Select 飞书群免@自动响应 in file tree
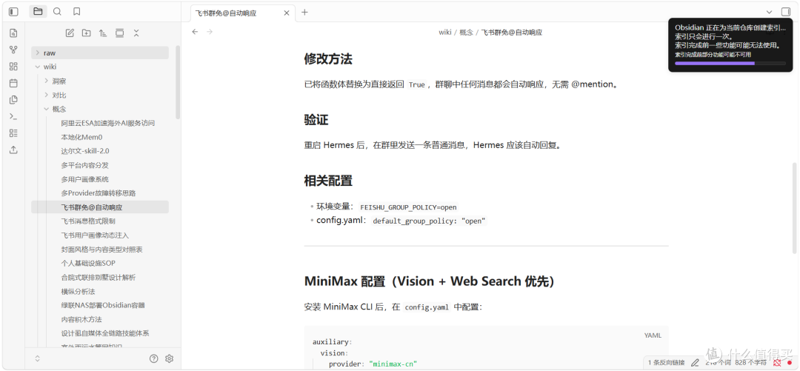Viewport: 800px width, 371px height. point(100,207)
